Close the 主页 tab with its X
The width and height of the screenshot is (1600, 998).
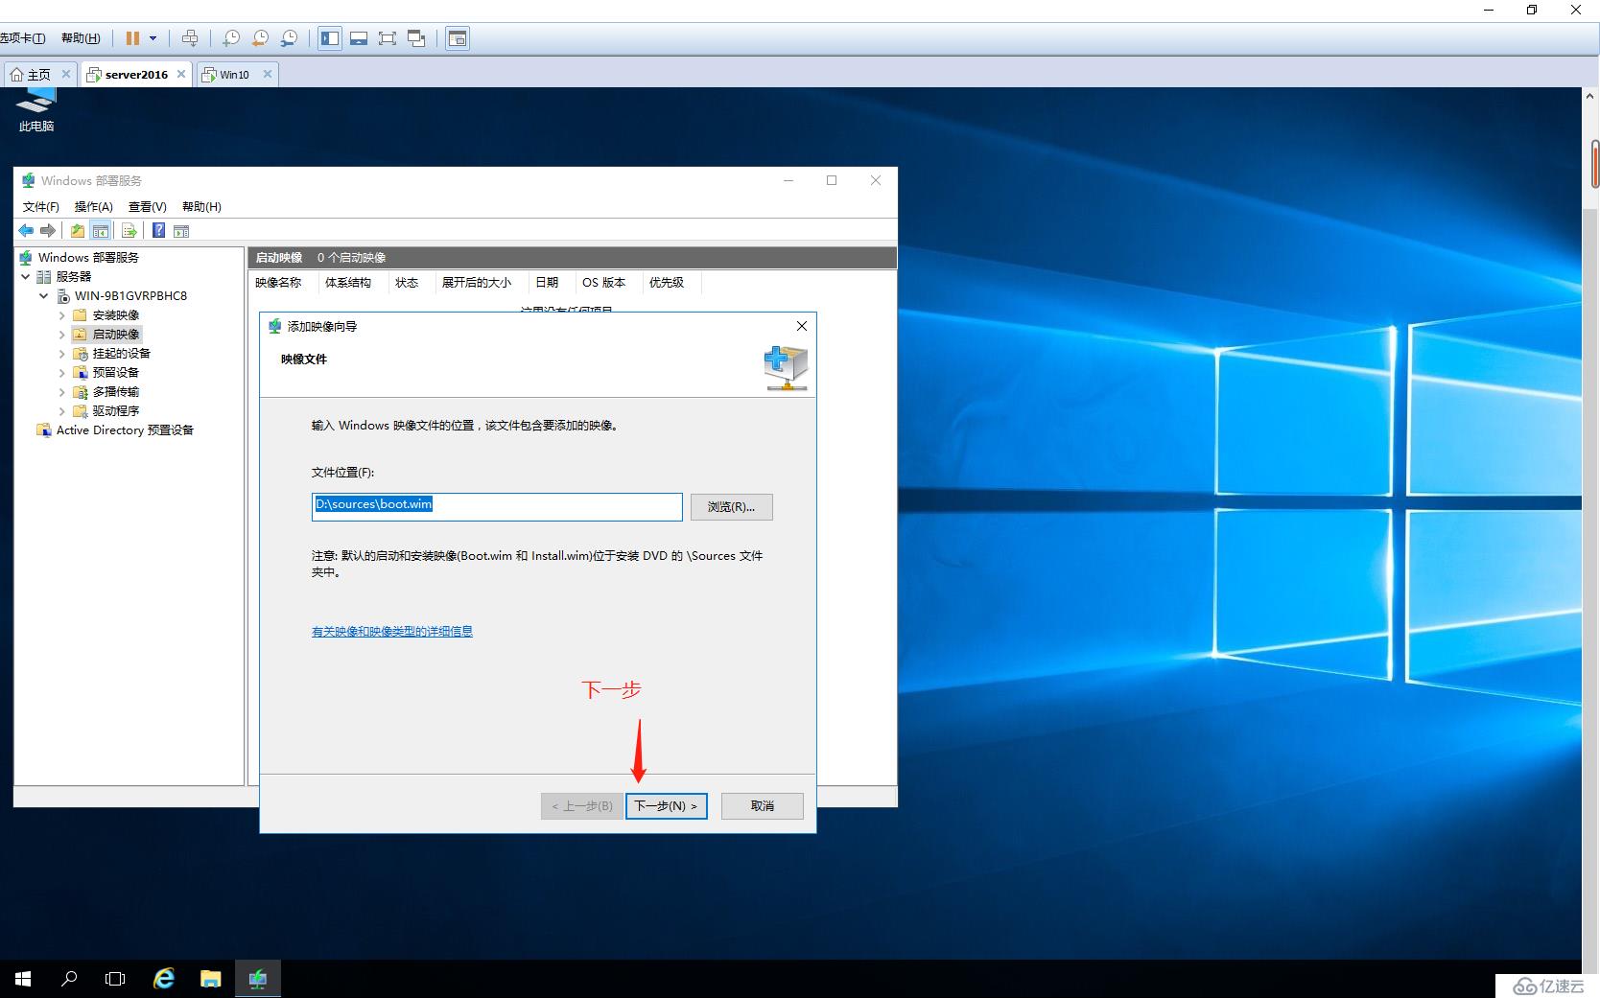[x=66, y=74]
